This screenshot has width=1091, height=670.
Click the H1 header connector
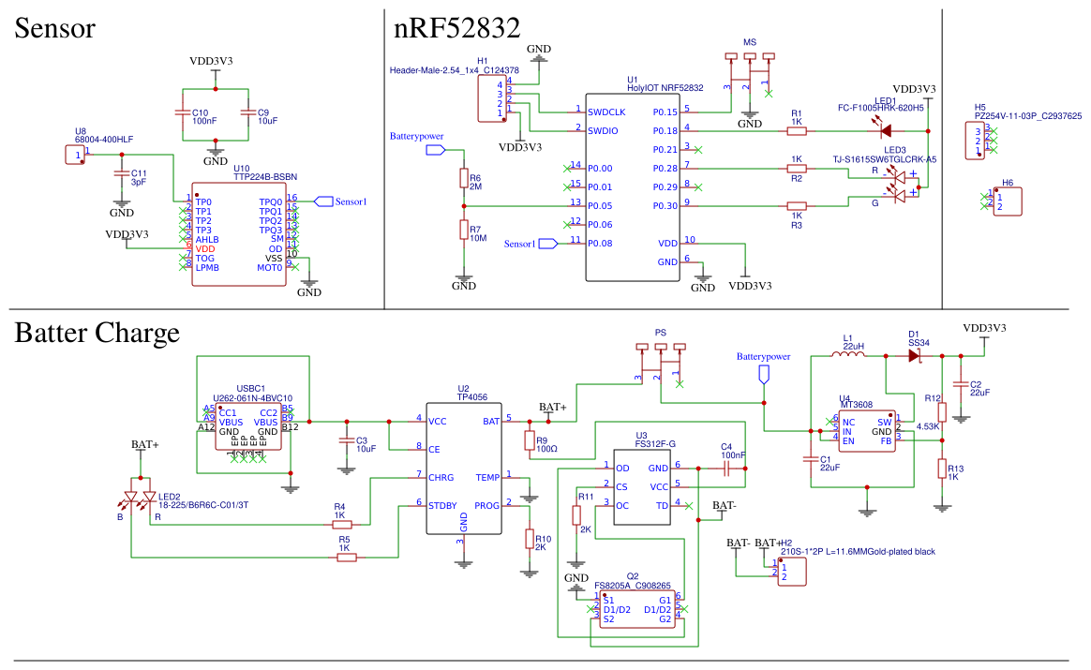492,98
